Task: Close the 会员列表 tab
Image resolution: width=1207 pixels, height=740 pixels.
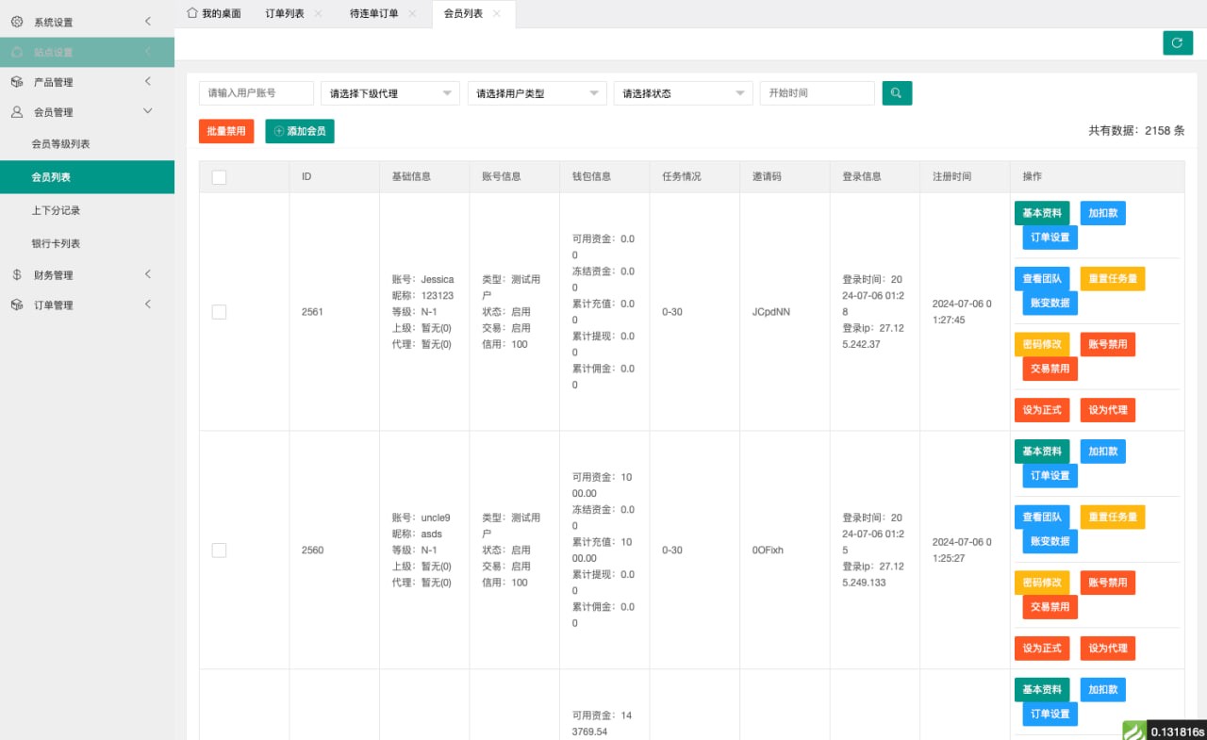Action: pyautogui.click(x=497, y=13)
